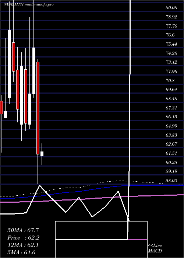184x258 pixels.
Task: Click the 62.67 price axis label
Action: click(171, 144)
